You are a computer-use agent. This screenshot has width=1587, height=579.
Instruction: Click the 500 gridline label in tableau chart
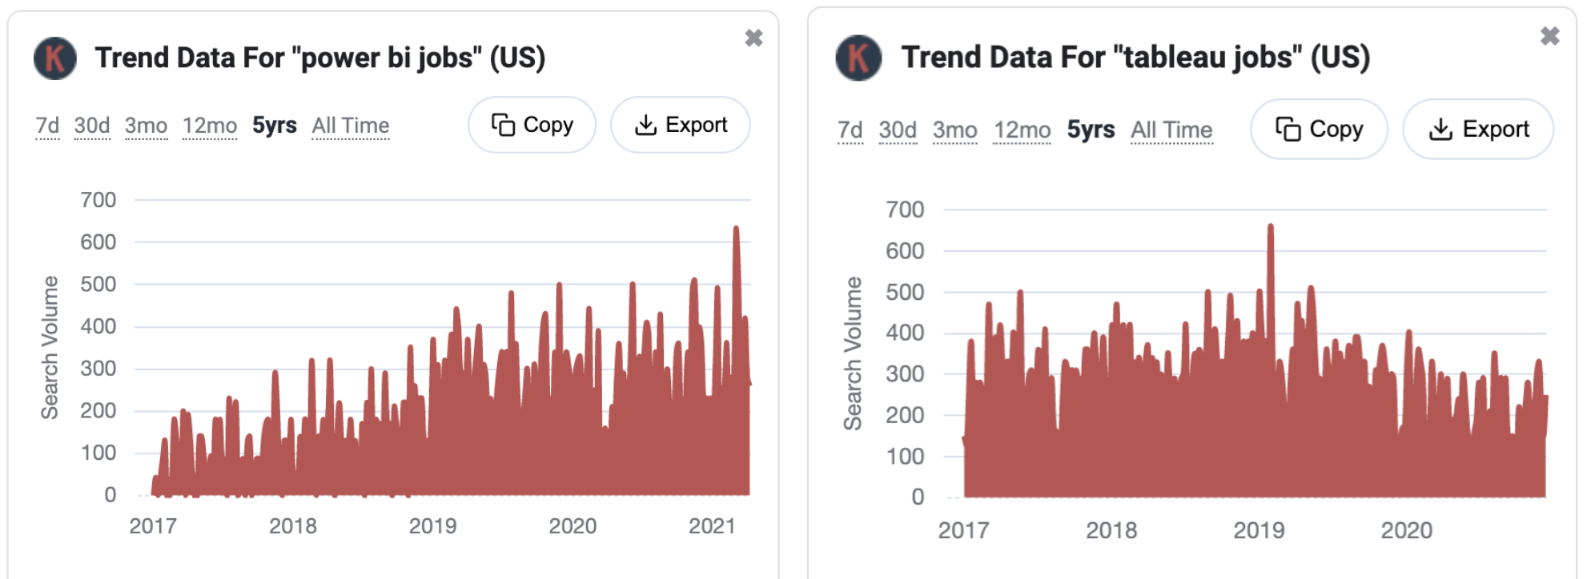(905, 292)
